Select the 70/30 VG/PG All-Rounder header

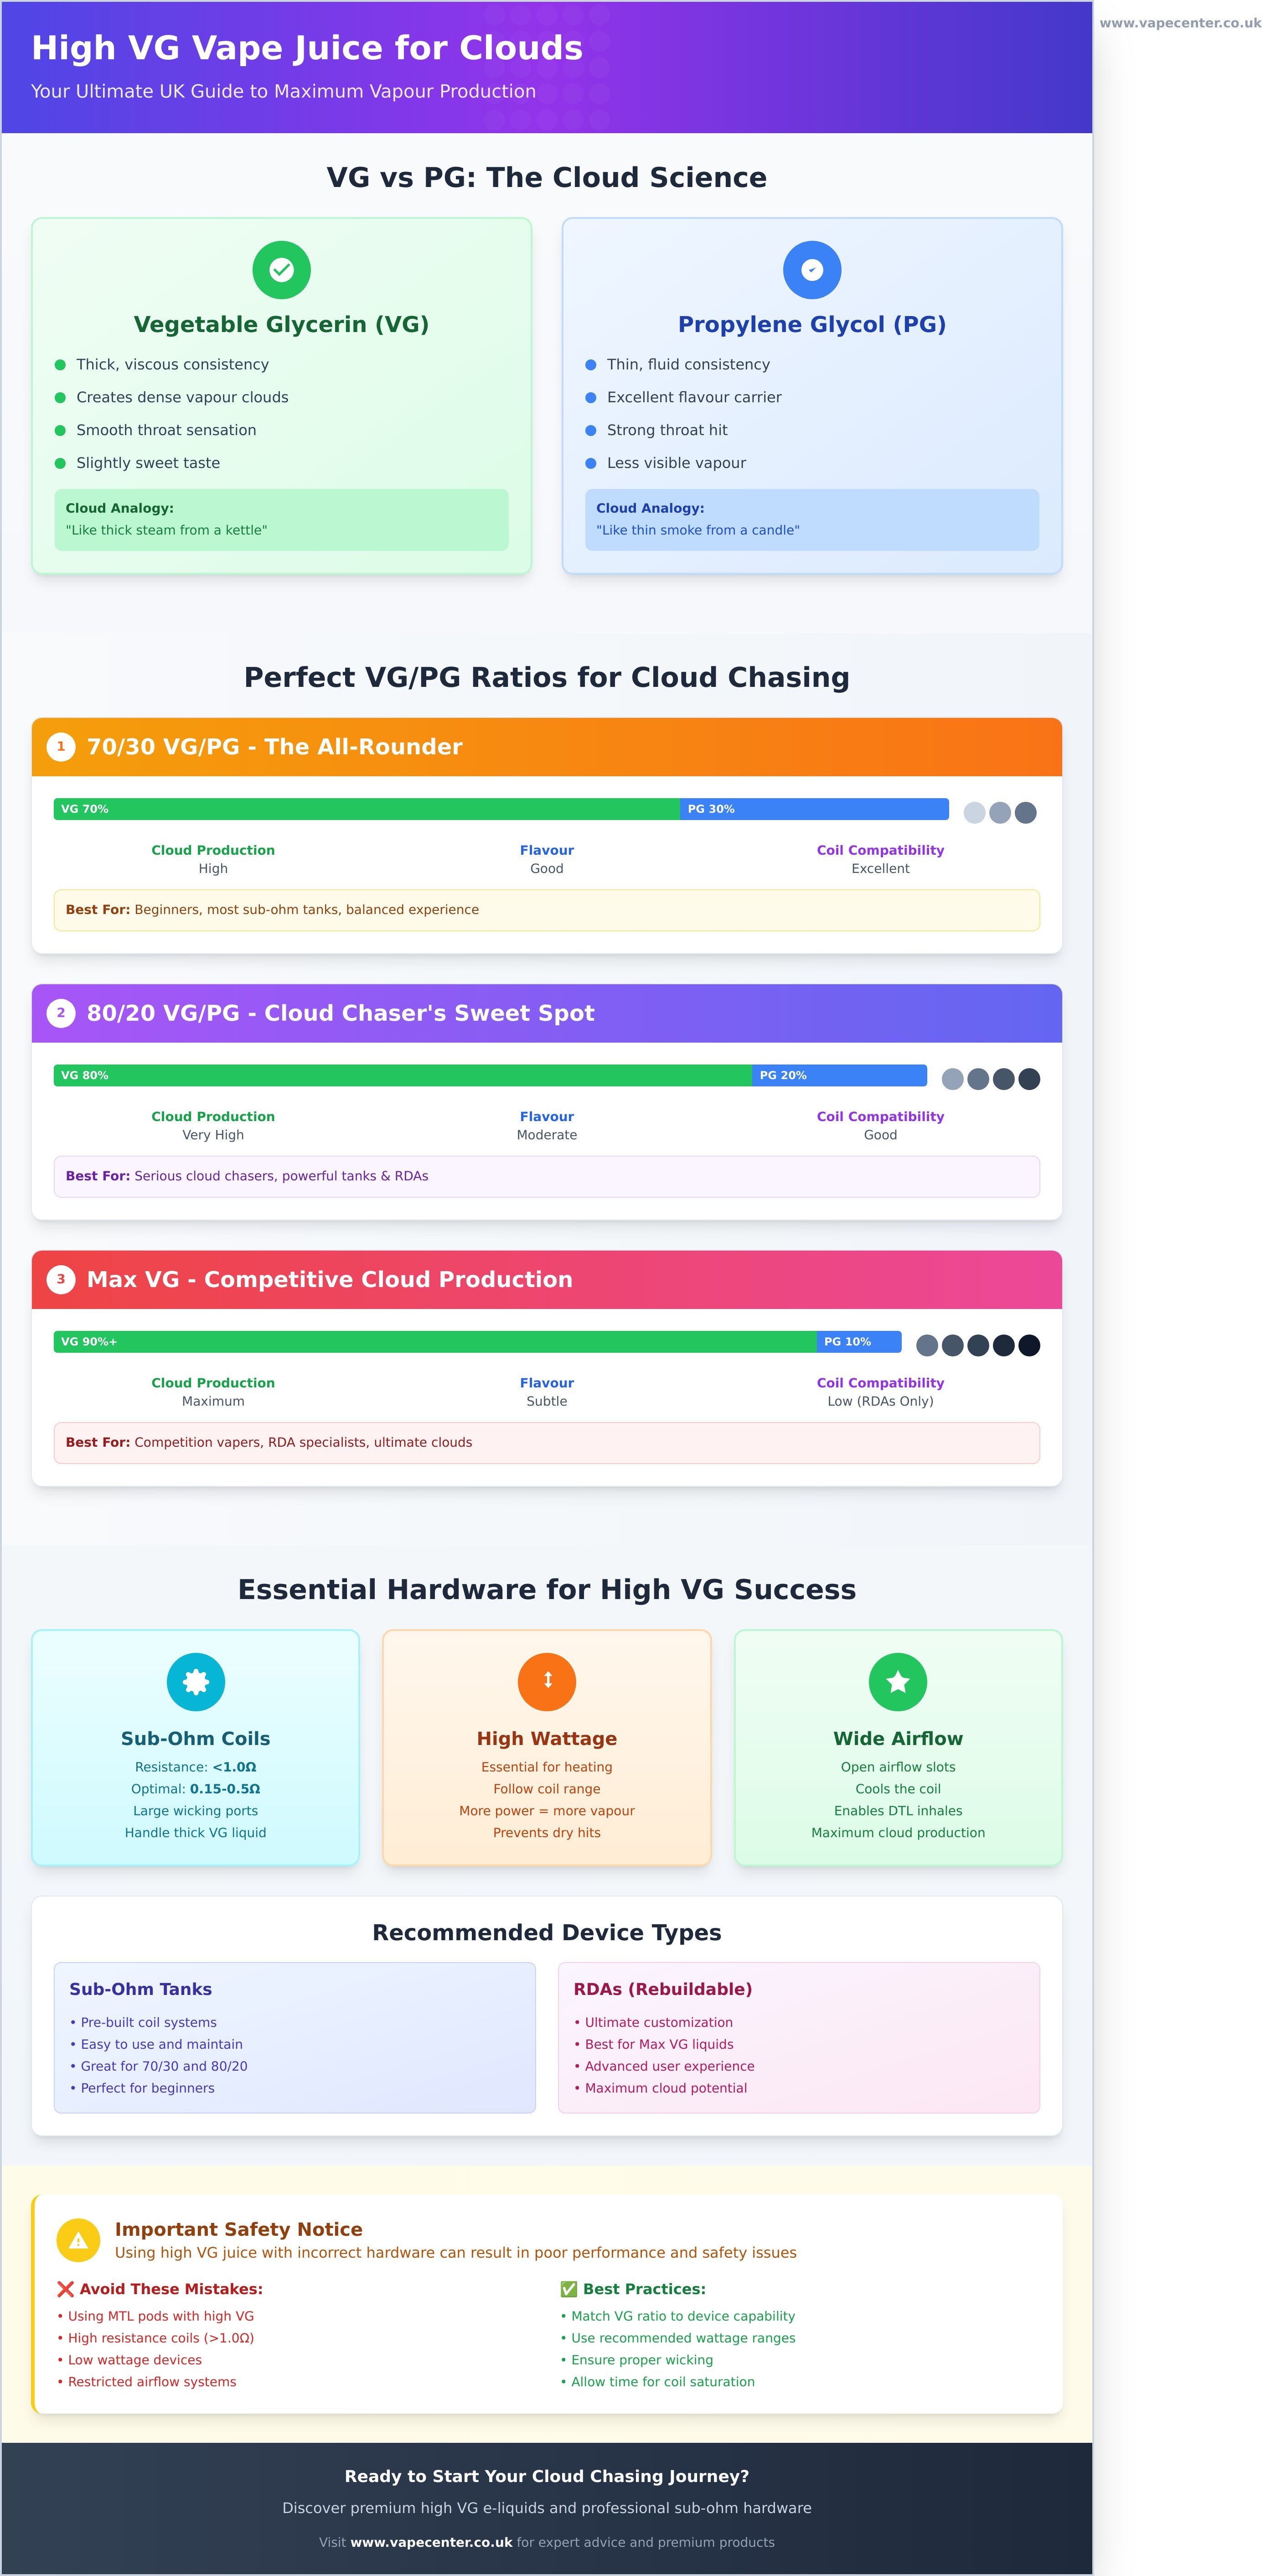point(547,747)
